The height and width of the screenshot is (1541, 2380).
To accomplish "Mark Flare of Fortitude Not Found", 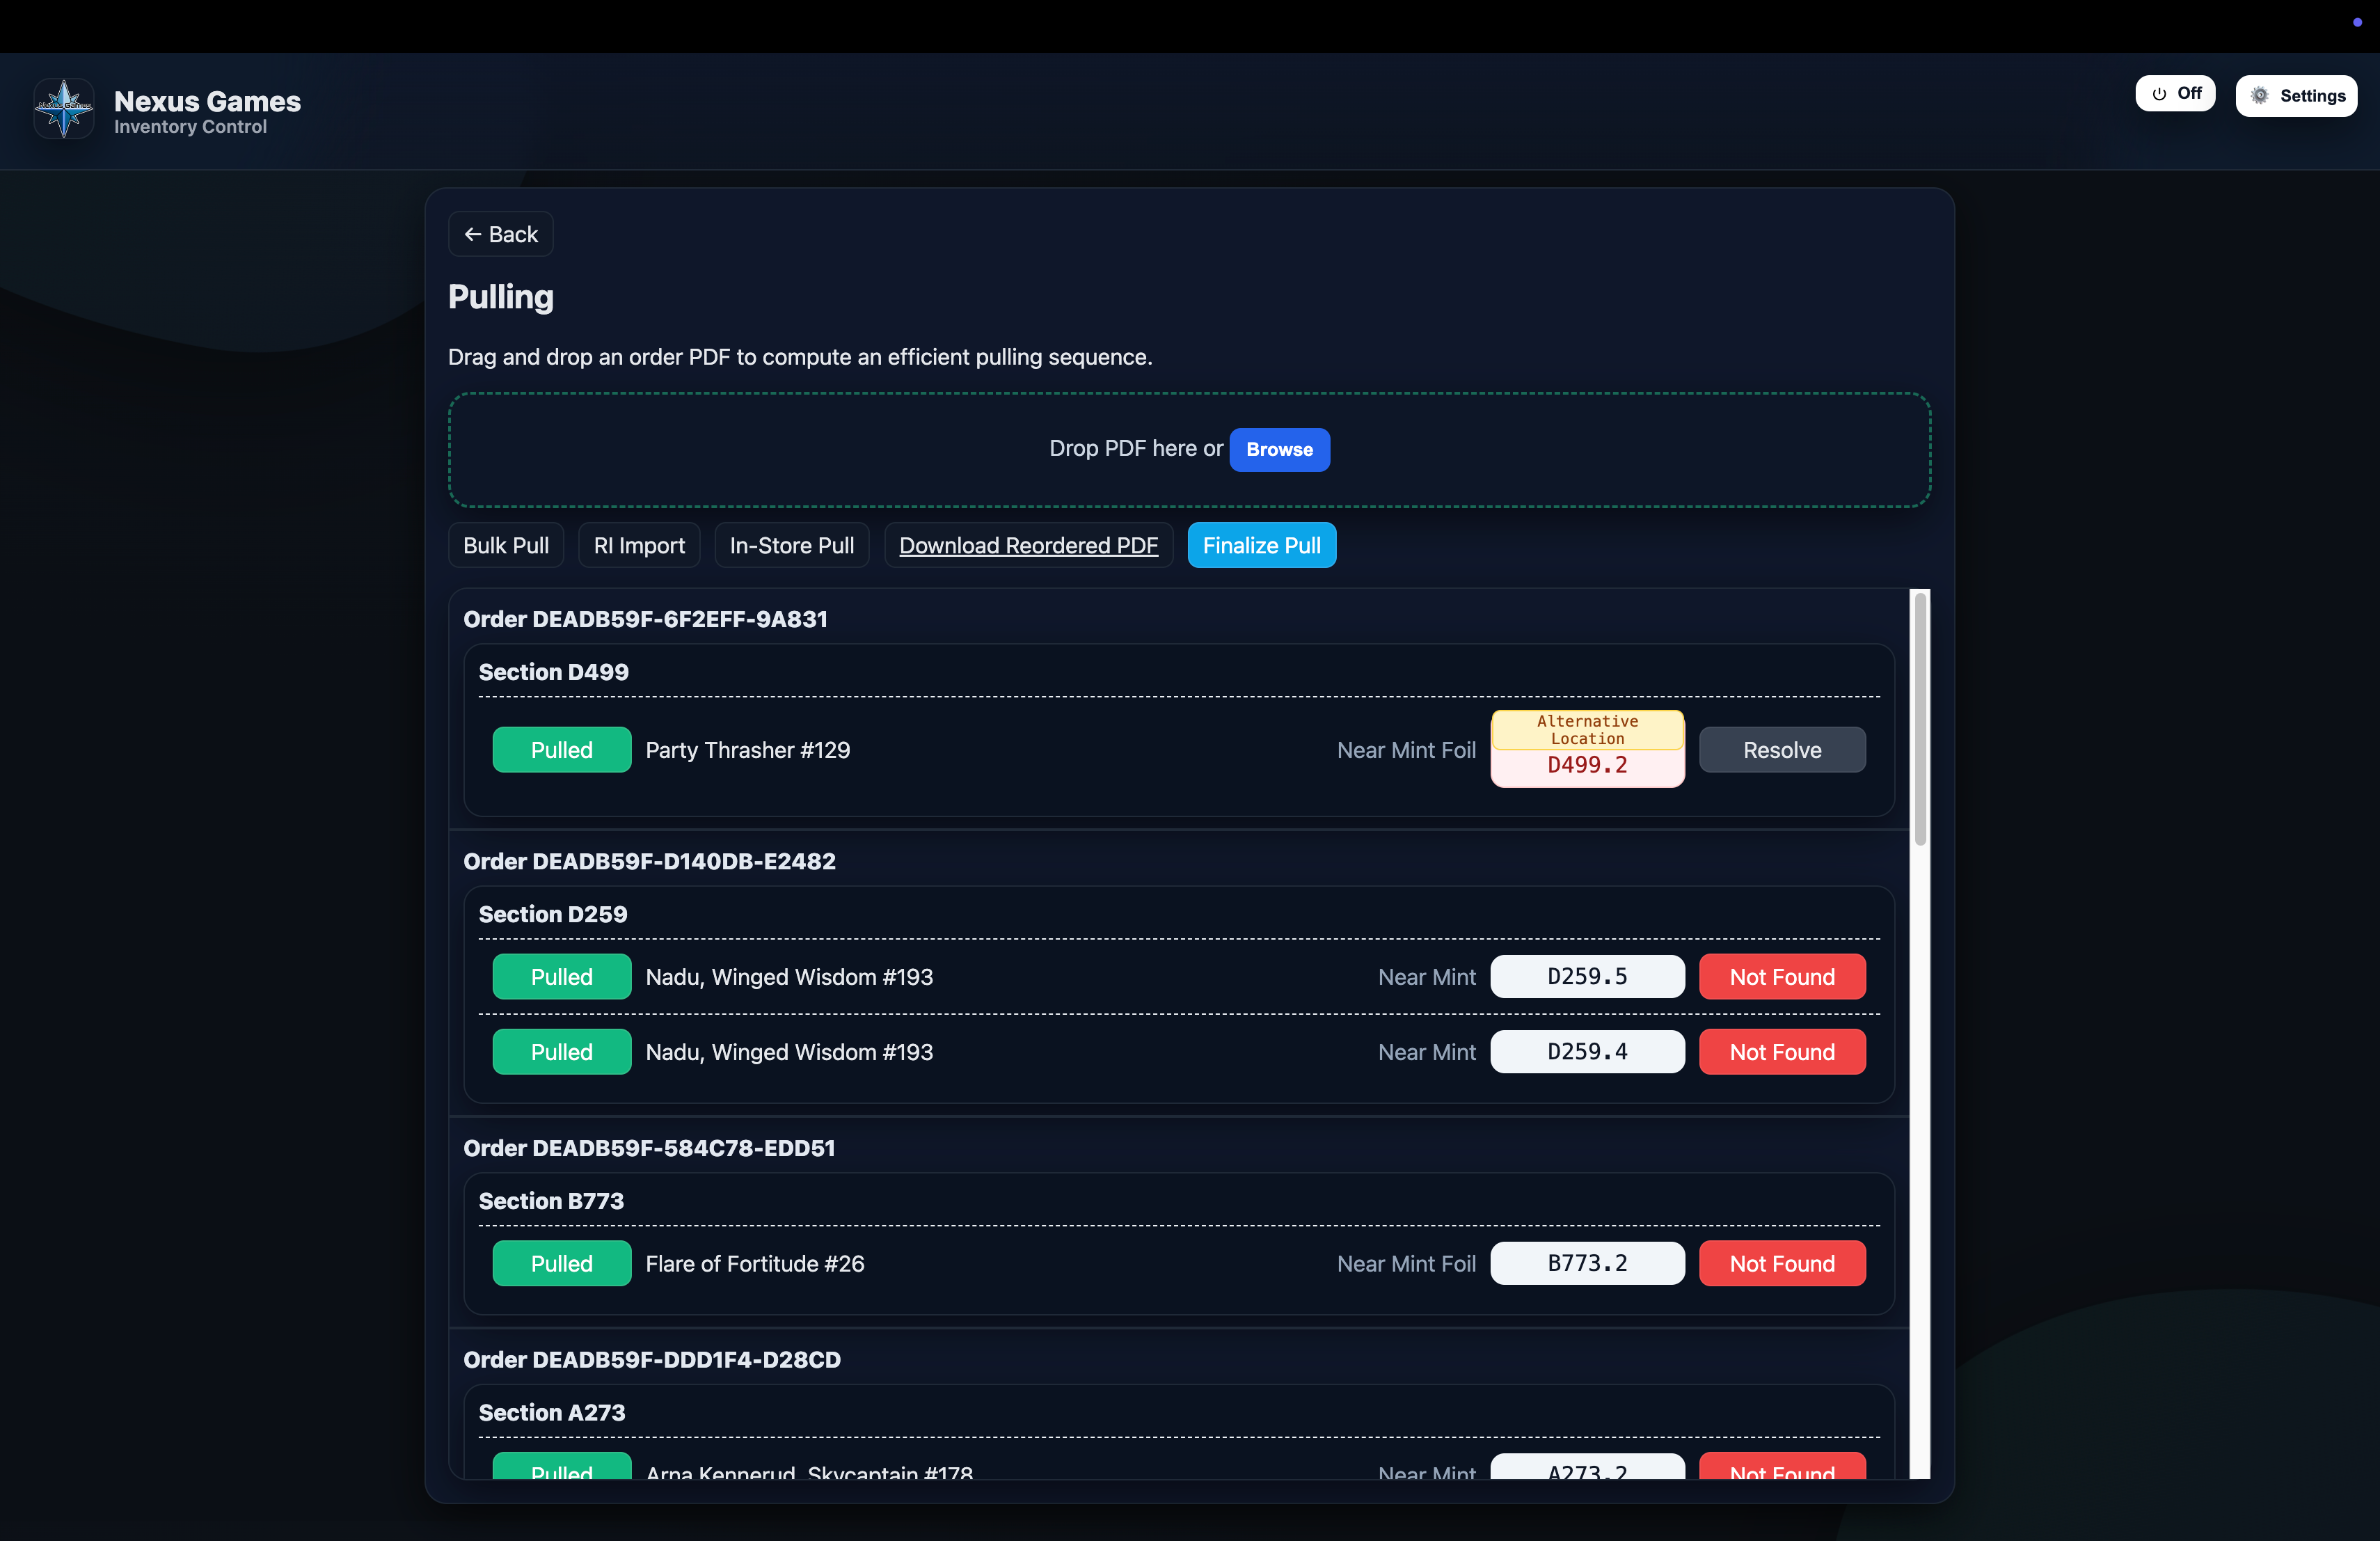I will 1781,1264.
